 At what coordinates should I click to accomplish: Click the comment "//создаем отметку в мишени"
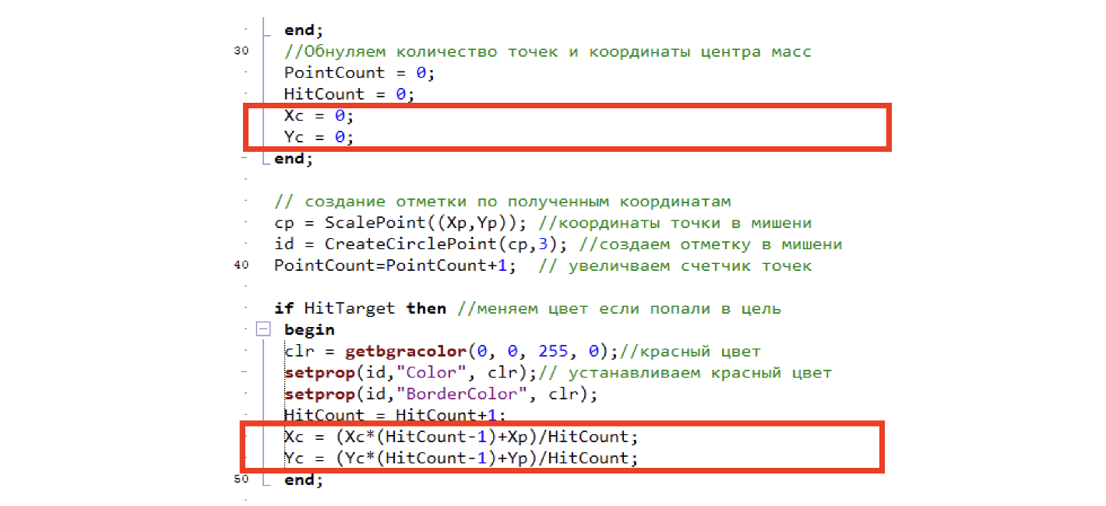tap(710, 244)
